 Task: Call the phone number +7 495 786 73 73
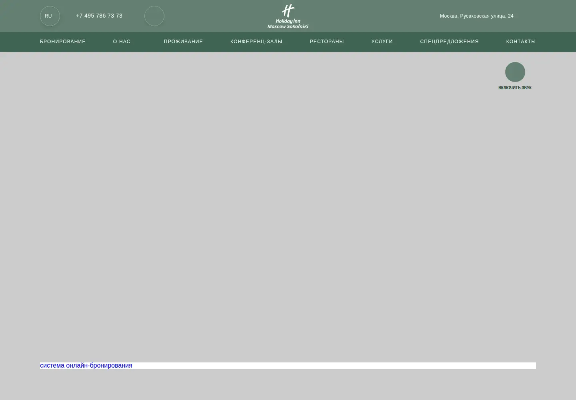coord(99,16)
